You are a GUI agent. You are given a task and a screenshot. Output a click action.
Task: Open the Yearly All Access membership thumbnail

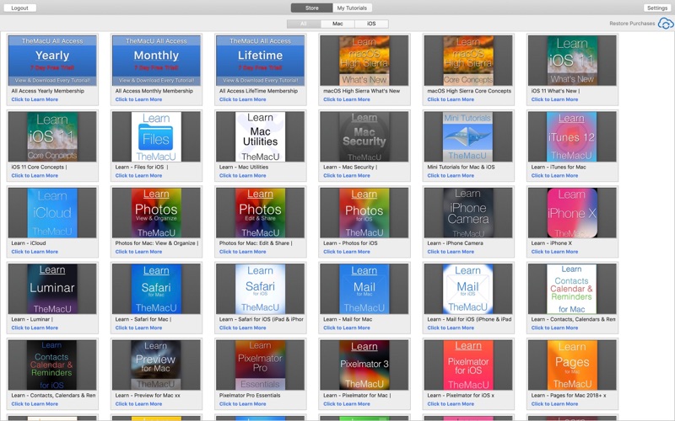click(52, 61)
